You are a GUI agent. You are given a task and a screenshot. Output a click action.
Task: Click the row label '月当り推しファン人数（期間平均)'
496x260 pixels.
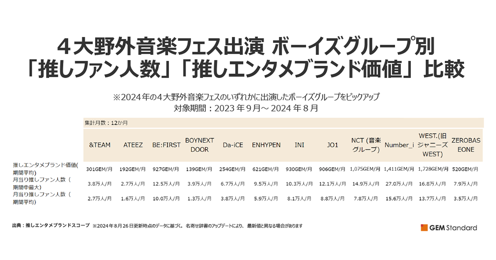click(x=42, y=198)
